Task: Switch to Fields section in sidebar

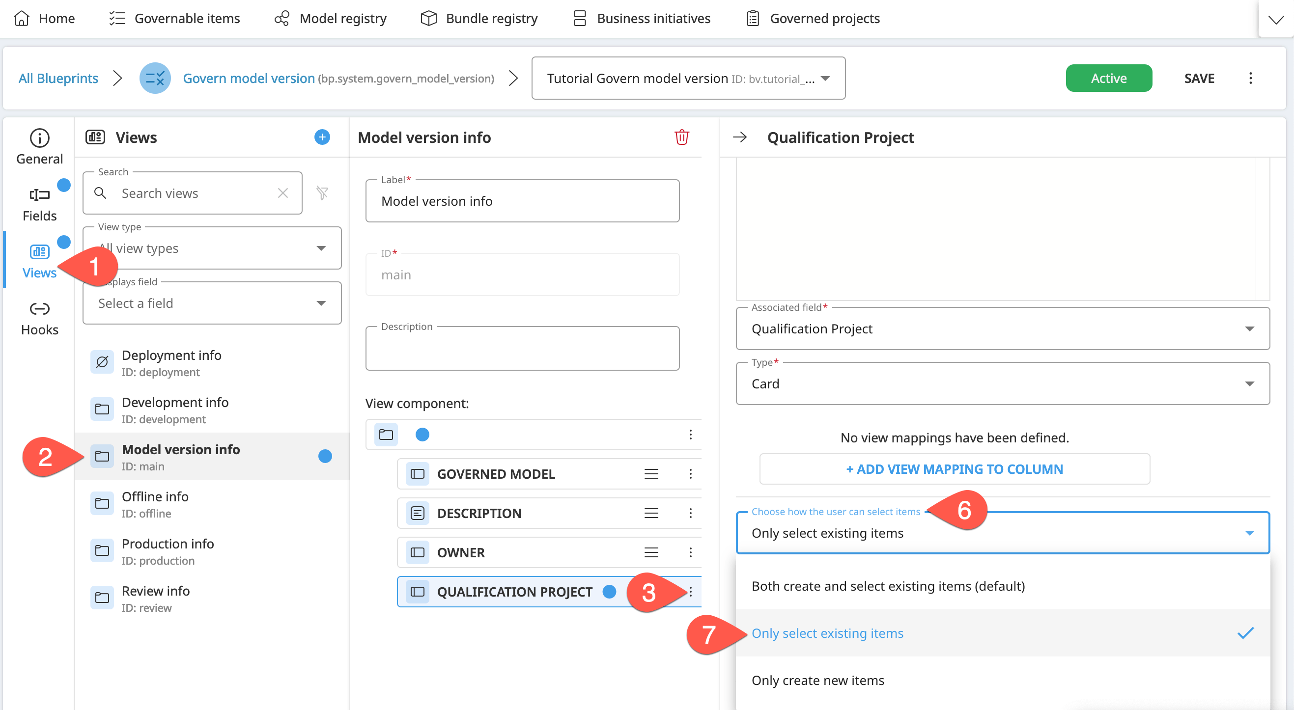Action: click(39, 204)
